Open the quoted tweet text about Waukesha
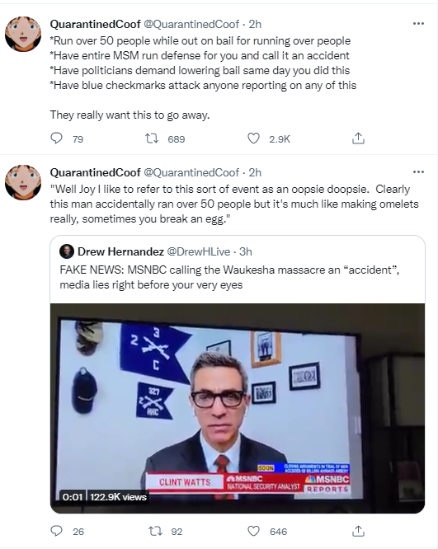 pos(229,277)
